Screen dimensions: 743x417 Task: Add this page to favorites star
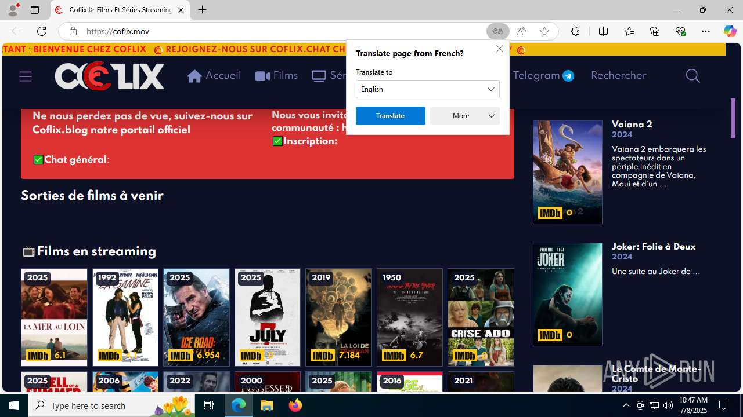[x=544, y=31]
